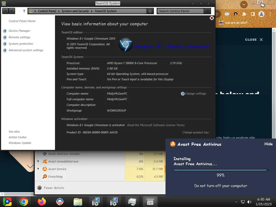Open the Chrome tab search chevron

click(244, 5)
